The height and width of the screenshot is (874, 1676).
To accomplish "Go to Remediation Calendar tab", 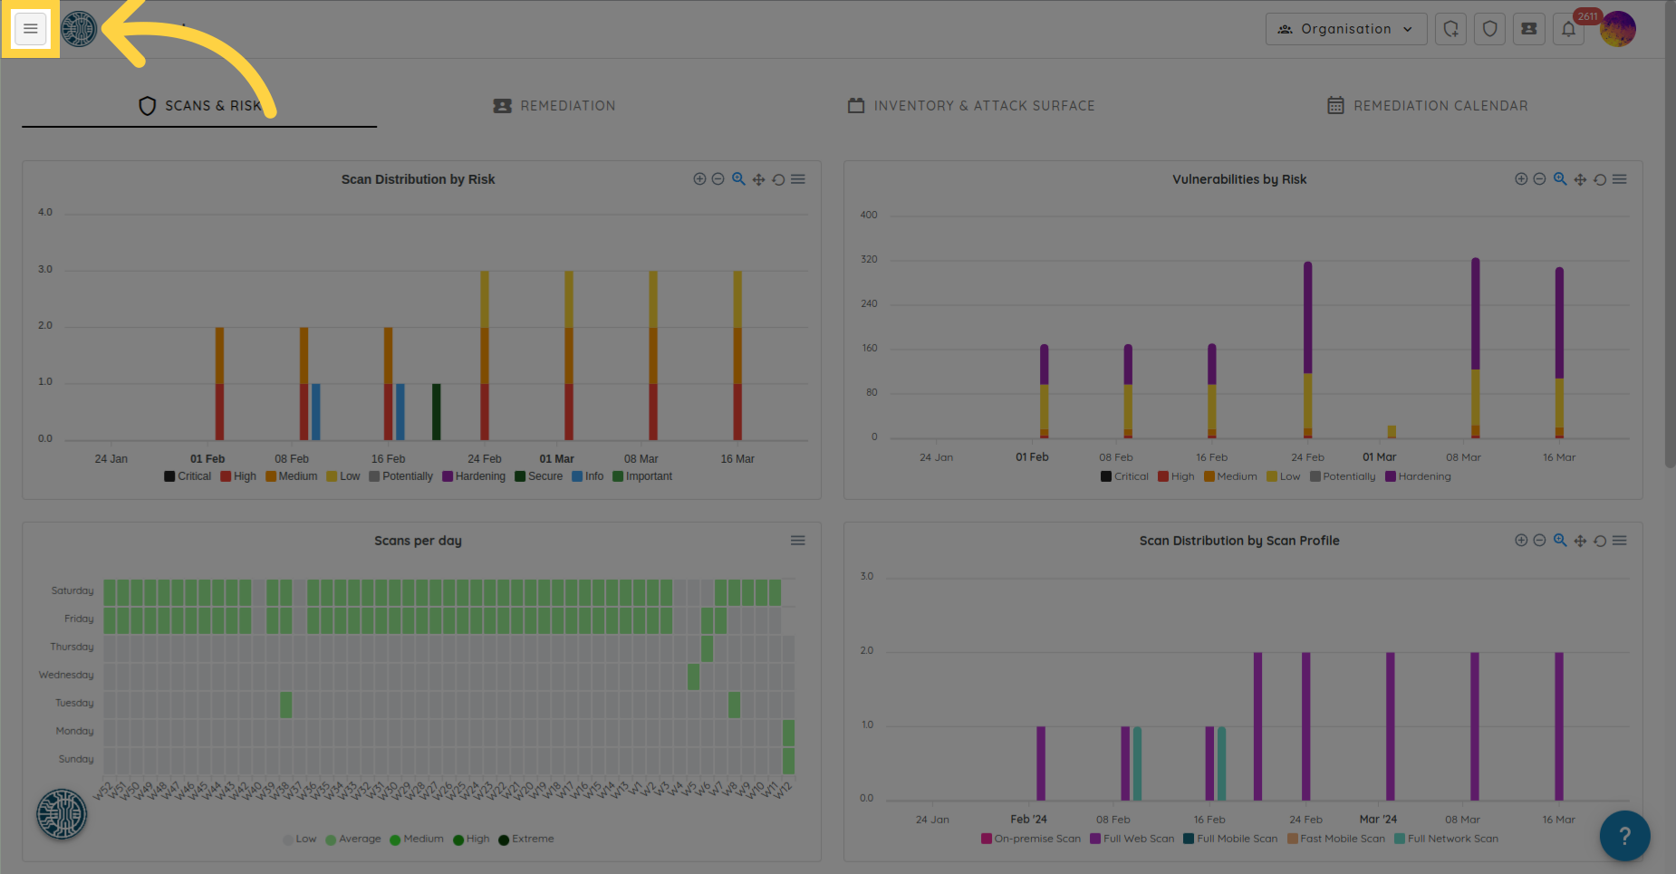I will pyautogui.click(x=1427, y=106).
